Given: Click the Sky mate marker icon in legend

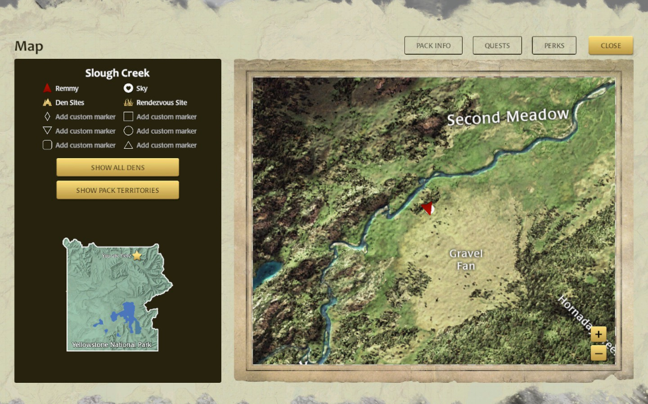Looking at the screenshot, I should 128,88.
